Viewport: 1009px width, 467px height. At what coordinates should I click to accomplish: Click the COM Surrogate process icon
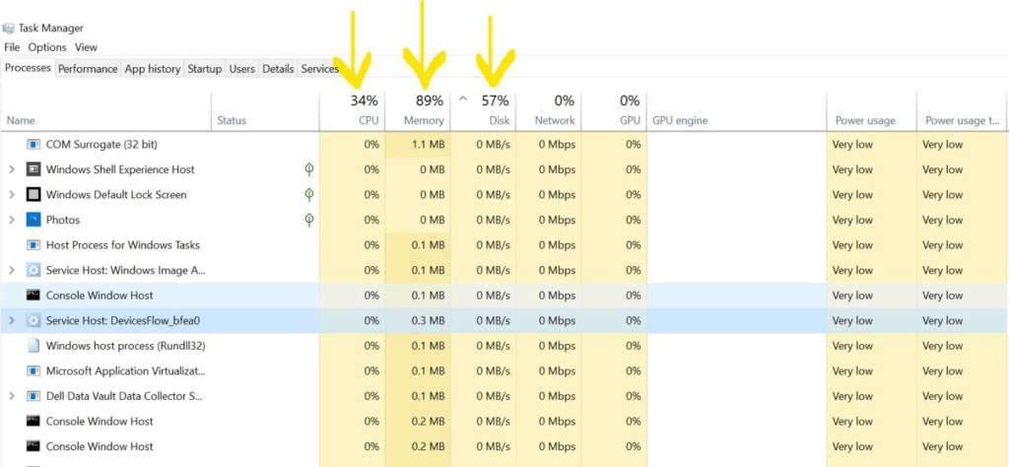34,145
